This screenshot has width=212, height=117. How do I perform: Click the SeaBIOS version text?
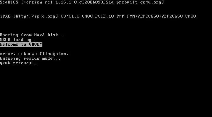(x=82, y=2)
